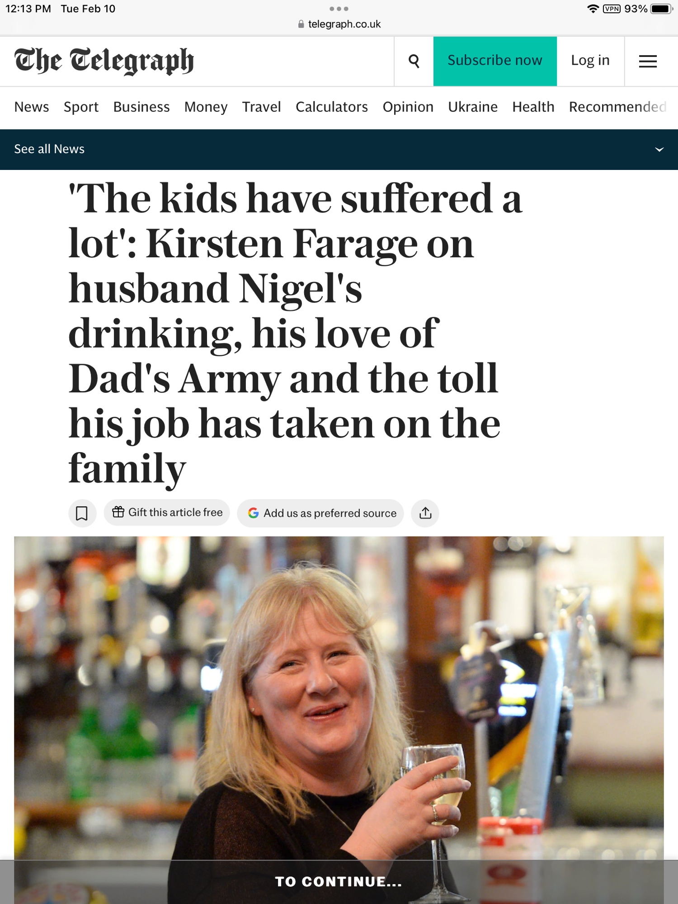
Task: Tap the To Continue banner
Action: click(x=339, y=881)
